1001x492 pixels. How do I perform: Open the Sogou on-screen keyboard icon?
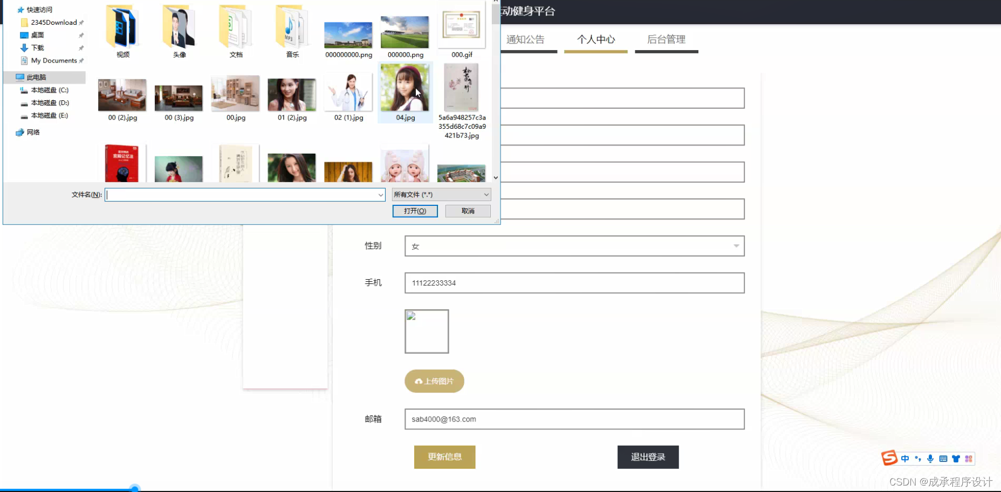pyautogui.click(x=943, y=459)
